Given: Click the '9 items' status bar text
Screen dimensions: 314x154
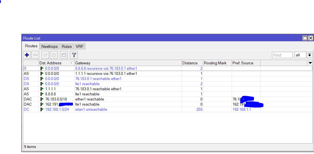Looking at the screenshot, I should [x=30, y=147].
